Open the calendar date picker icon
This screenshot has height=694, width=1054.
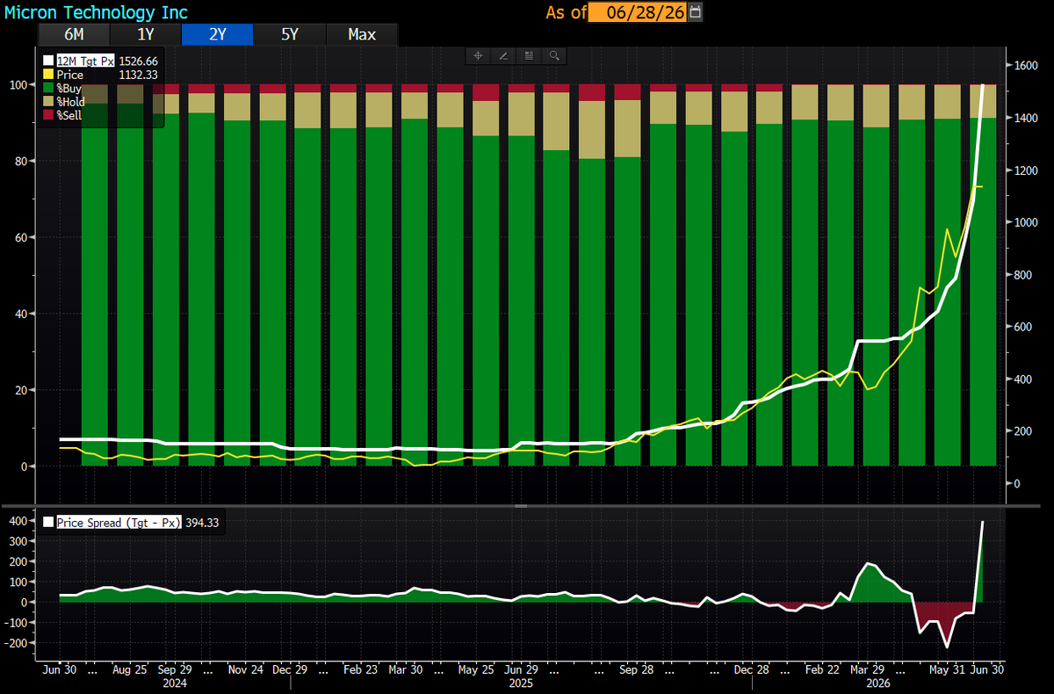tap(697, 12)
